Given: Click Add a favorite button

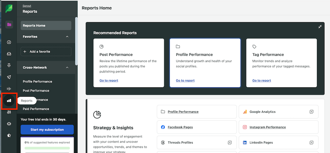Looking at the screenshot, I should (46, 51).
